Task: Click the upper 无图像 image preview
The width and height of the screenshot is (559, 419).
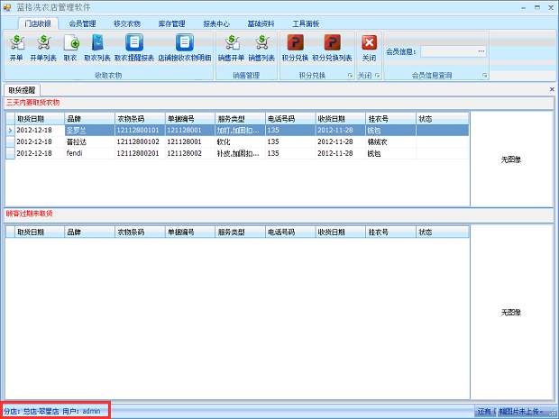Action: coord(511,159)
